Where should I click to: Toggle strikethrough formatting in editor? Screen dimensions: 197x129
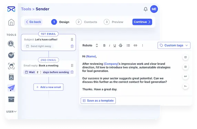coord(121,45)
